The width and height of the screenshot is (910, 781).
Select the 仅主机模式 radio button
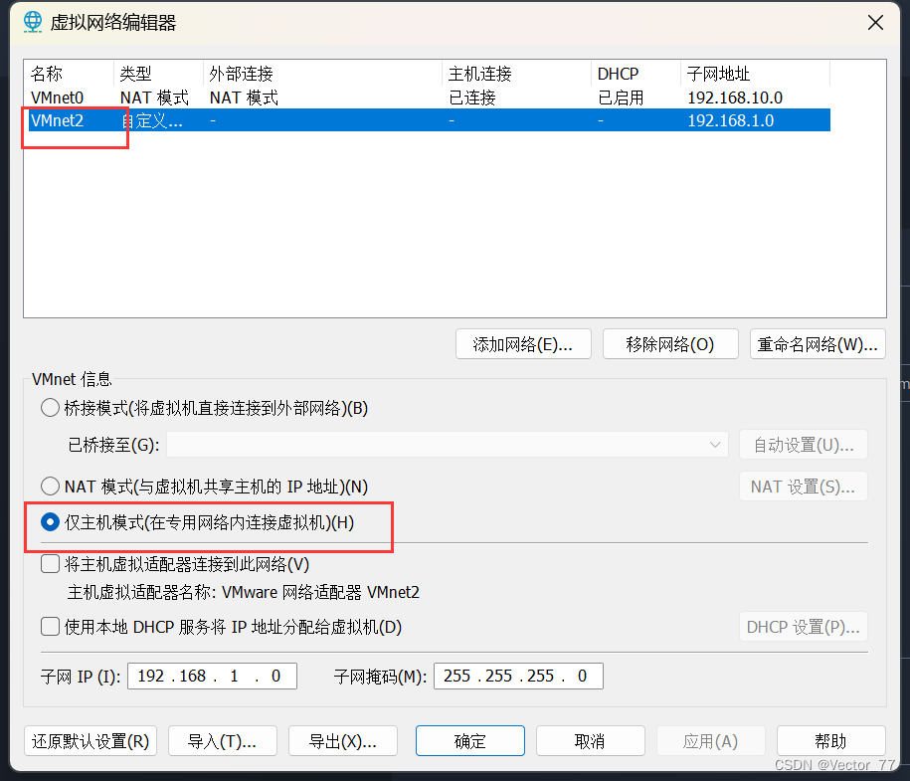point(50,522)
